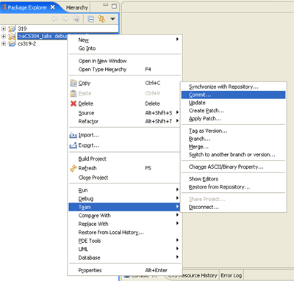The width and height of the screenshot is (294, 281).
Task: Select the 319 project label
Action: (22, 29)
